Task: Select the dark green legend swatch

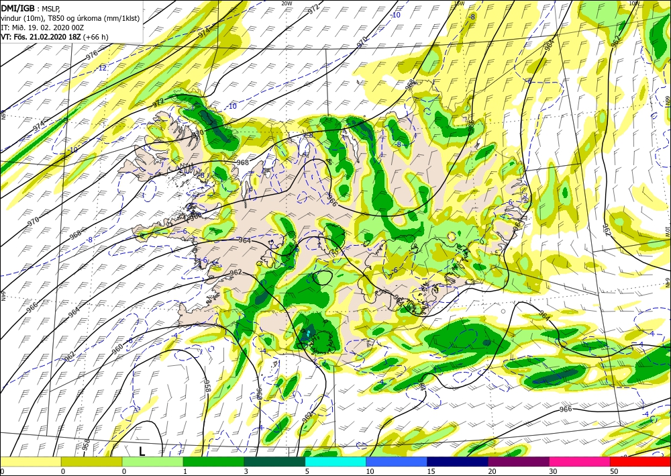Action: tap(274, 462)
